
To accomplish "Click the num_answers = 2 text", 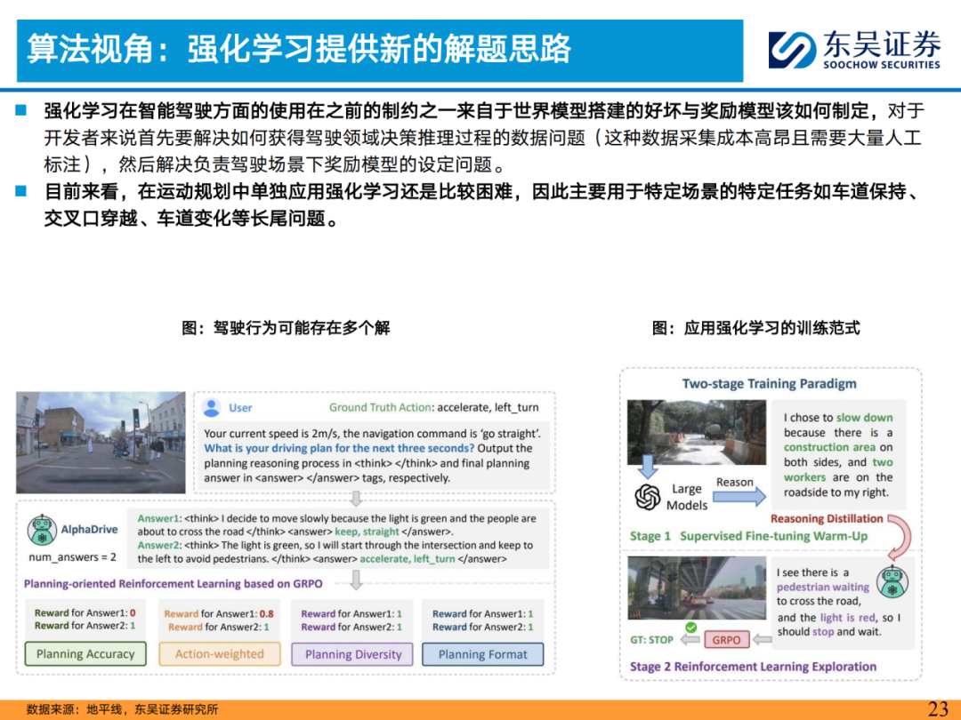I will (x=72, y=557).
